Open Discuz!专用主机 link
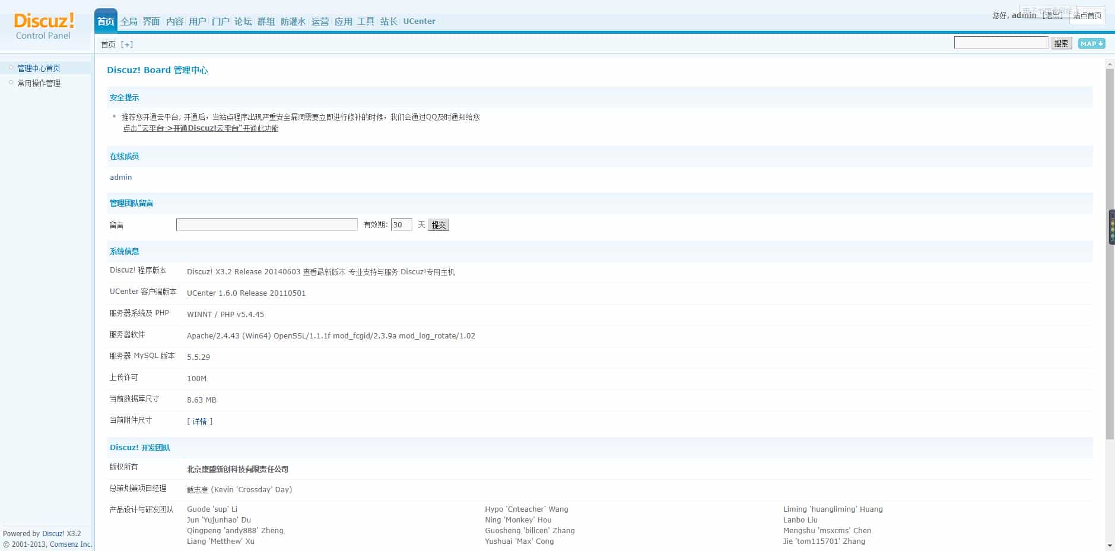The width and height of the screenshot is (1115, 551). pyautogui.click(x=428, y=272)
